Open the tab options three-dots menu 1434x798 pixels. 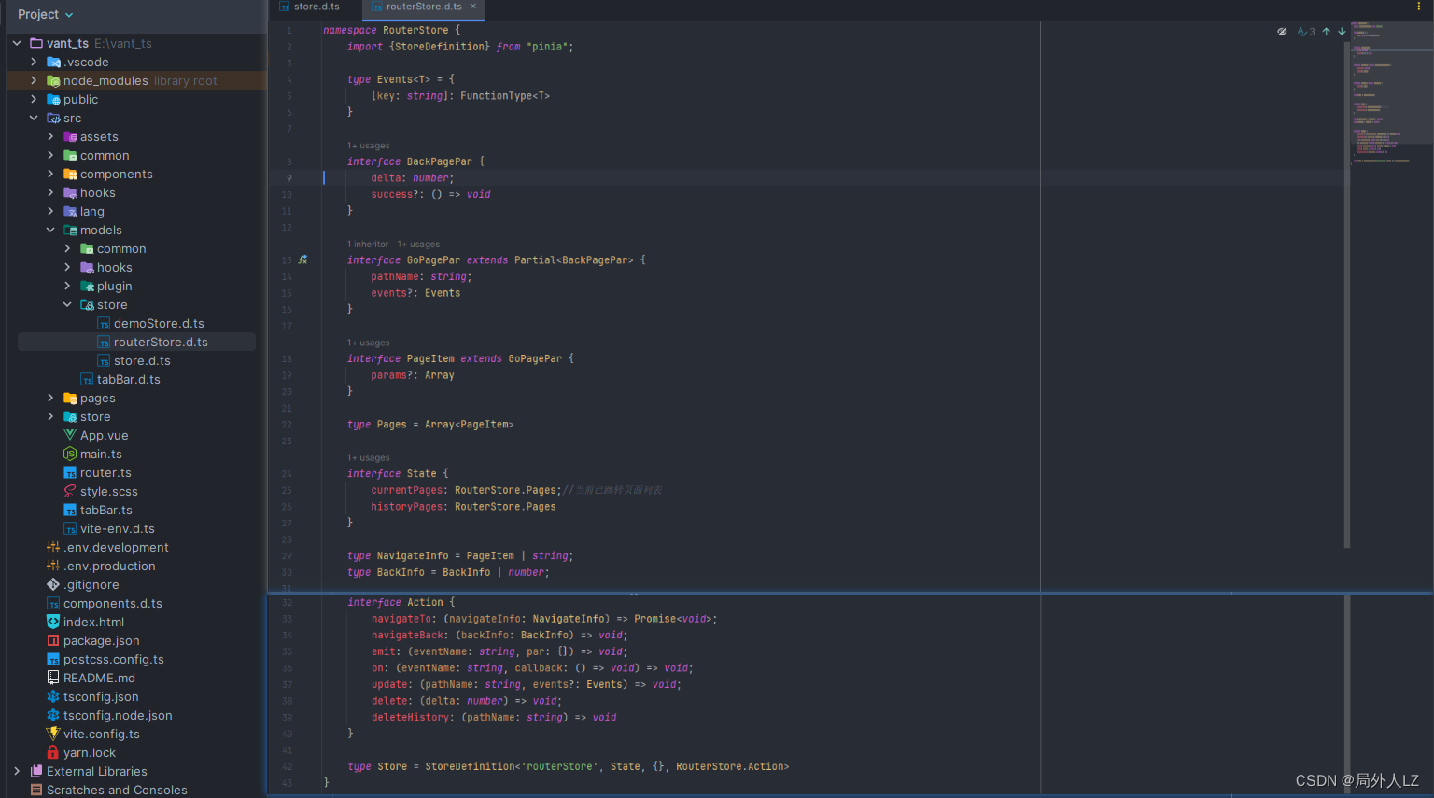[1419, 7]
